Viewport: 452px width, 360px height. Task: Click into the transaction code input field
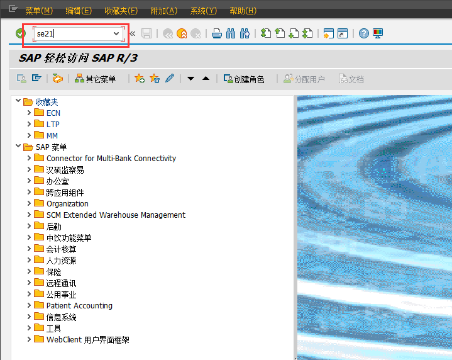click(x=74, y=34)
